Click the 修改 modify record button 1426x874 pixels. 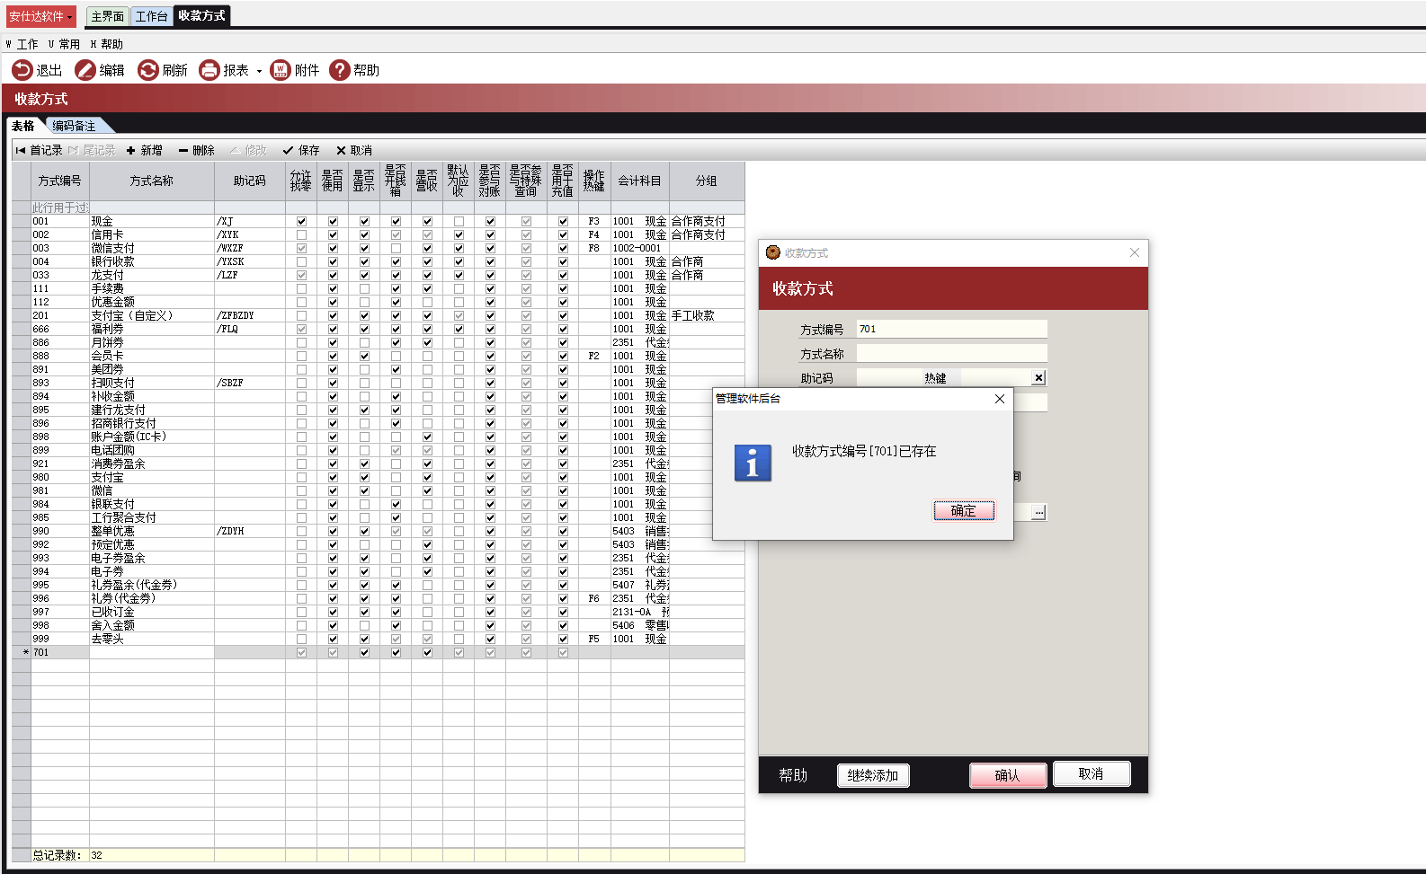coord(248,150)
